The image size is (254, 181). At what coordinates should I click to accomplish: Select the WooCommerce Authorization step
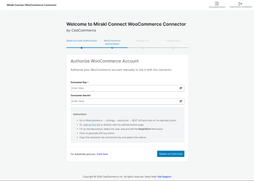112,42
